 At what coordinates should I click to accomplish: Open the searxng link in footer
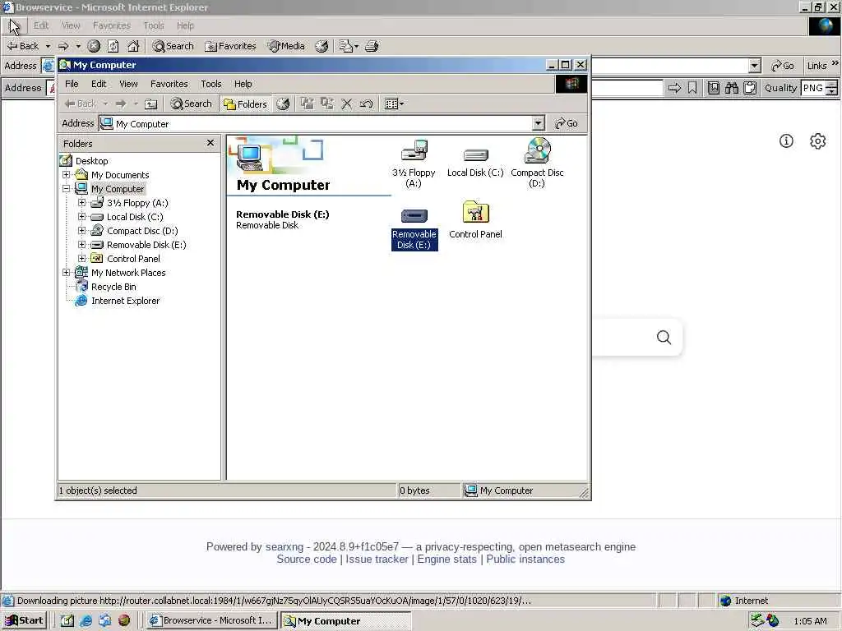pyautogui.click(x=285, y=546)
